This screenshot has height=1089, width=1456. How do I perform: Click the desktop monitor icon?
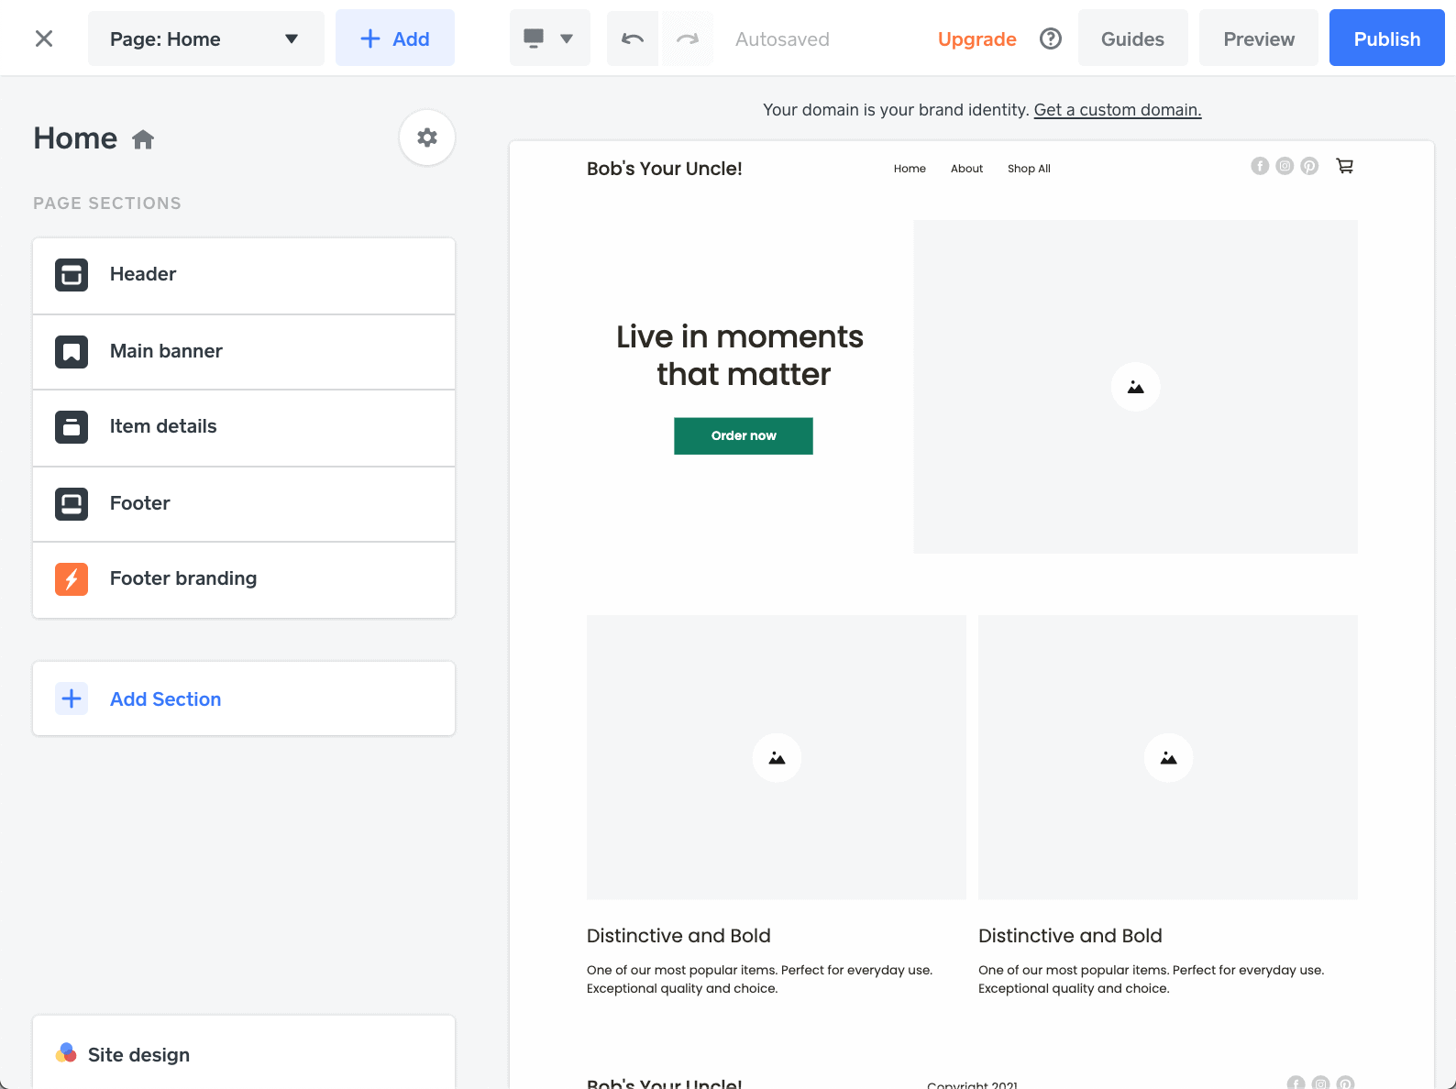534,38
